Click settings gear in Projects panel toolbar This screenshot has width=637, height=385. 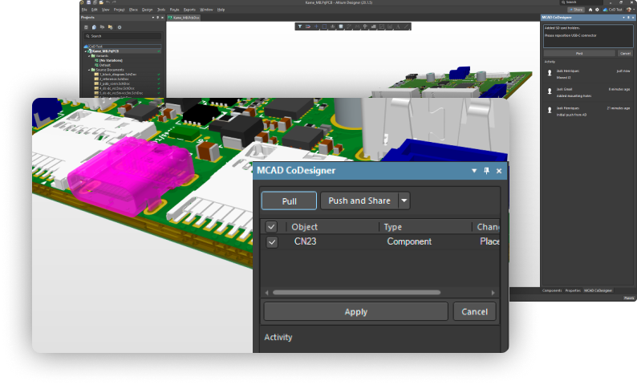click(x=120, y=26)
